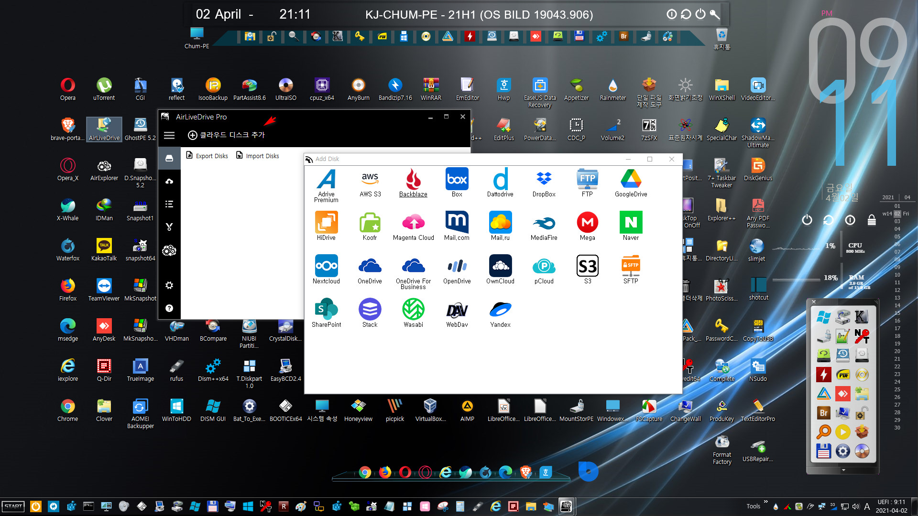Viewport: 918px width, 516px height.
Task: Choose Naver cloud provider
Action: tap(631, 226)
